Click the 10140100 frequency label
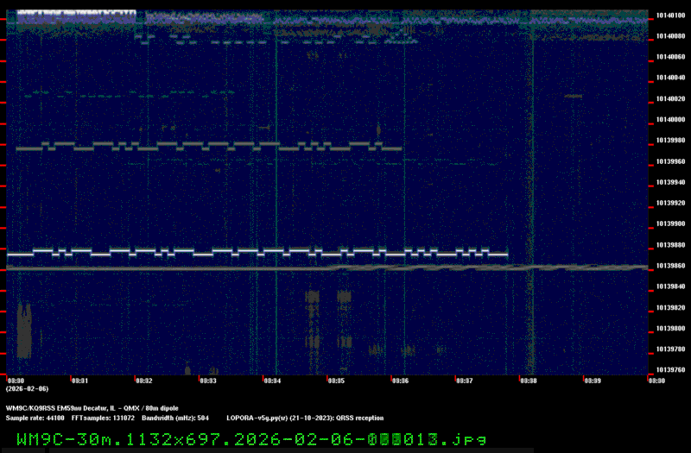This screenshot has height=453, width=691. click(x=670, y=15)
